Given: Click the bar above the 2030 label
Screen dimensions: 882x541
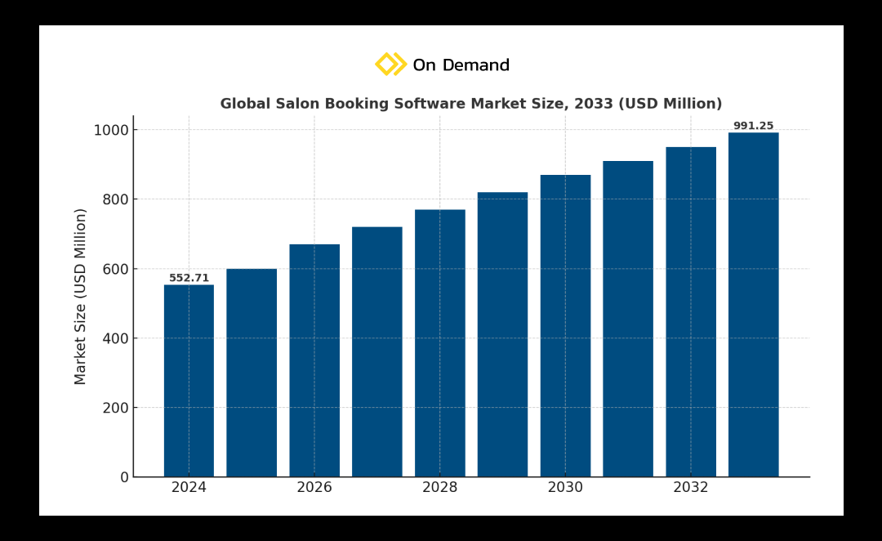Looking at the screenshot, I should (565, 325).
